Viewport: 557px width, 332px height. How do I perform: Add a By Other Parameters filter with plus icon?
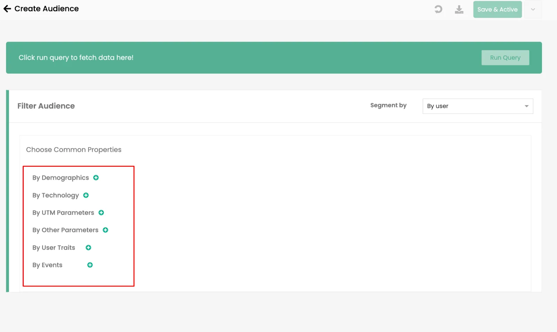(105, 230)
